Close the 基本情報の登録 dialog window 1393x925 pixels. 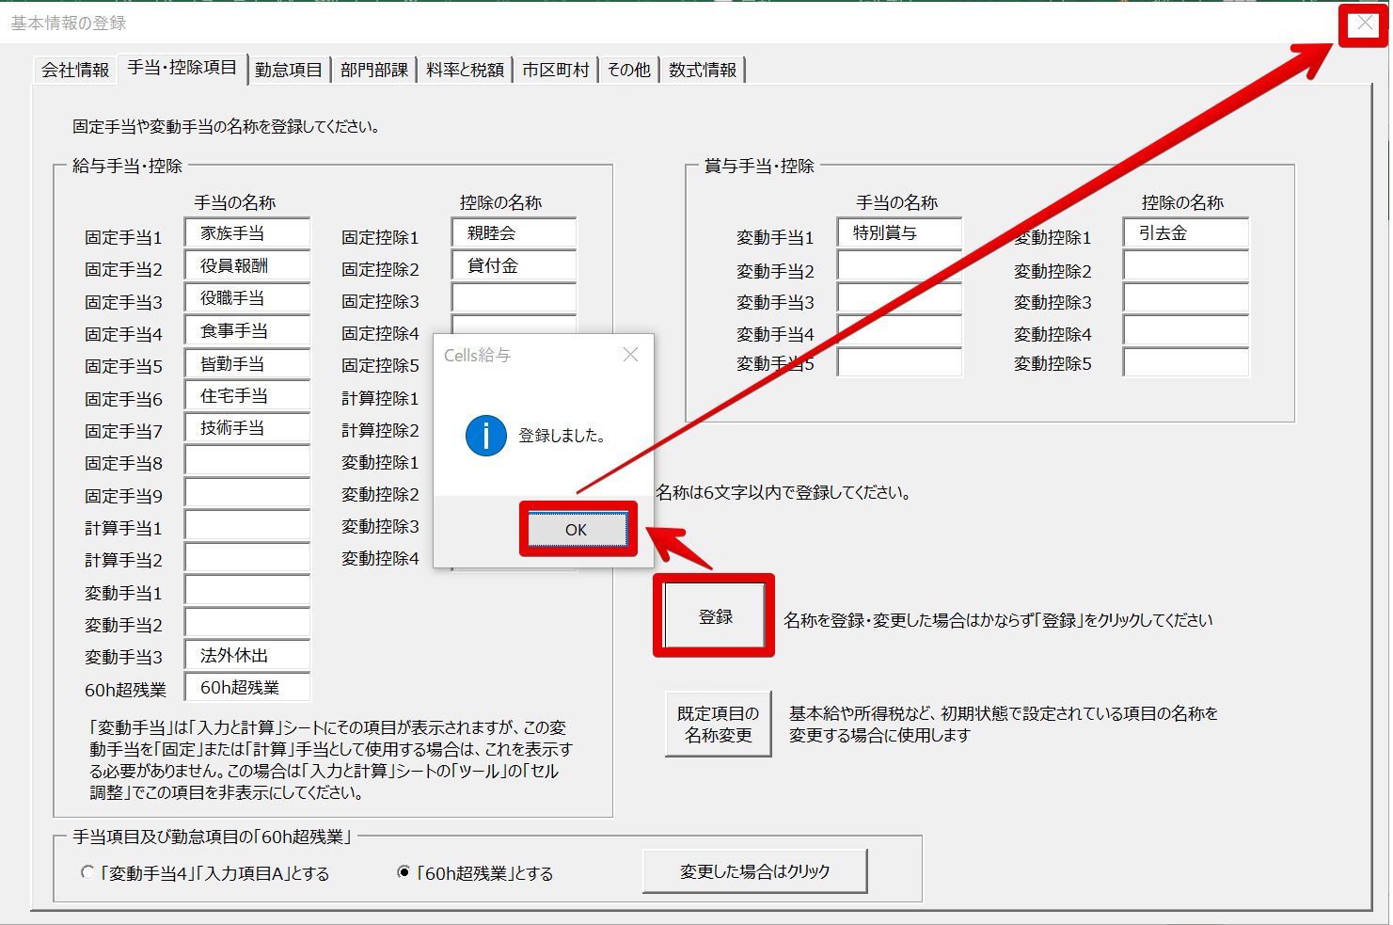[1364, 24]
